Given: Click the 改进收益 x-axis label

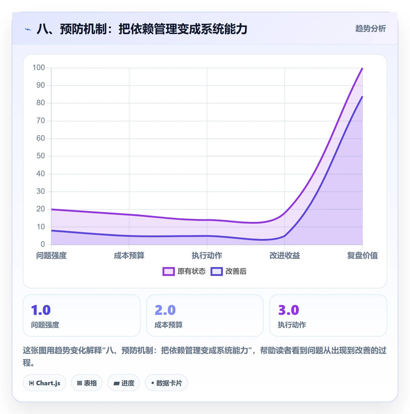Looking at the screenshot, I should (x=285, y=256).
